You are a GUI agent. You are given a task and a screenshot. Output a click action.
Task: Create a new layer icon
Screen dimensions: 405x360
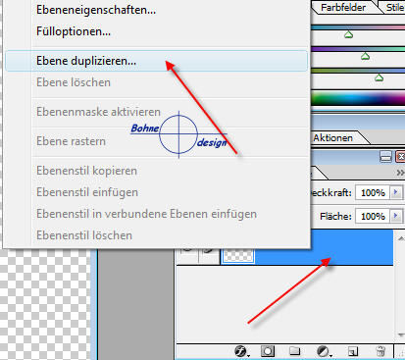pos(353,351)
